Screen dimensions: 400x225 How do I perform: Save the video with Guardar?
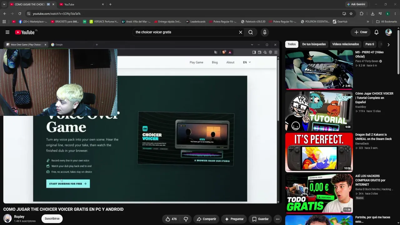coord(260,219)
